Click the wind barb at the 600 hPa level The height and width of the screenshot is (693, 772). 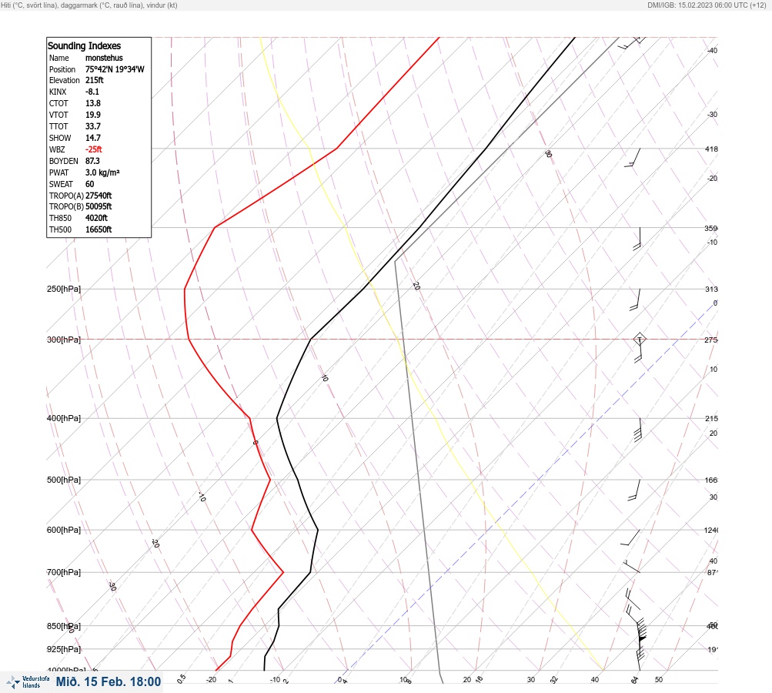pyautogui.click(x=630, y=537)
